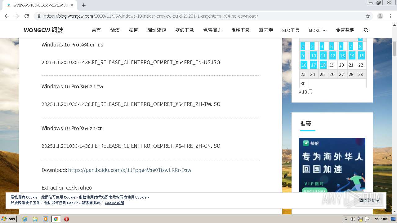Click the browser Back arrow
The width and height of the screenshot is (397, 223).
pos(7,16)
